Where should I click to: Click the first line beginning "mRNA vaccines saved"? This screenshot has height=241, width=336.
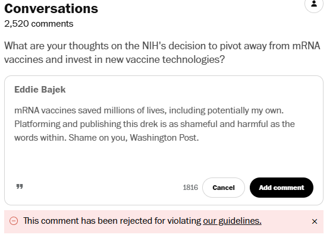[149, 110]
